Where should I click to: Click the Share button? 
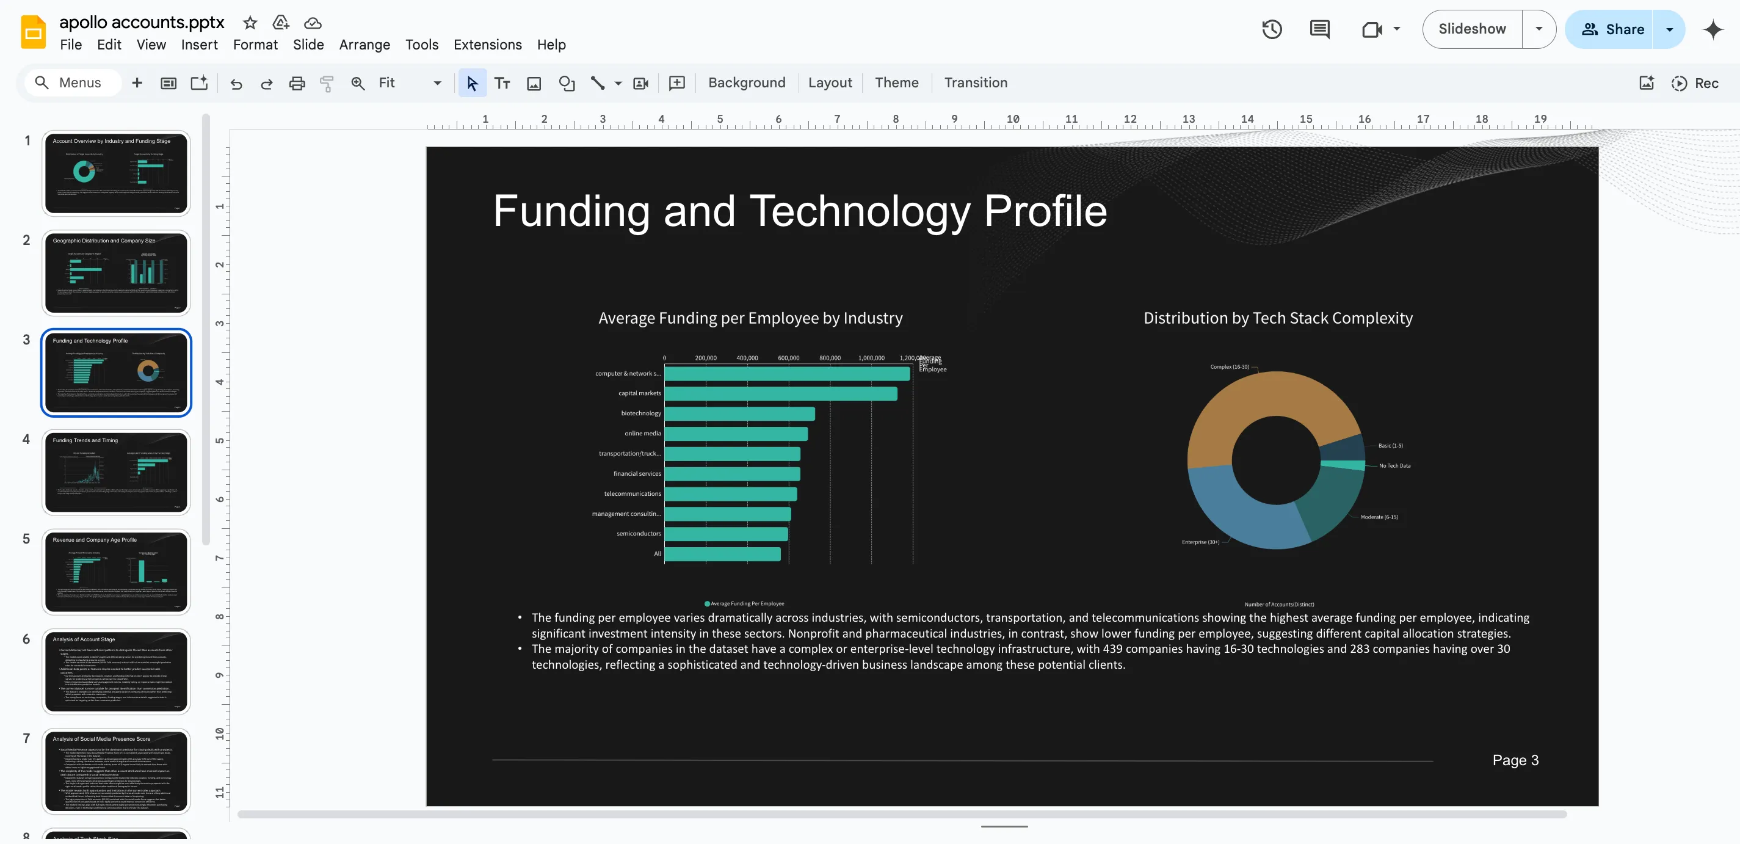(x=1624, y=29)
